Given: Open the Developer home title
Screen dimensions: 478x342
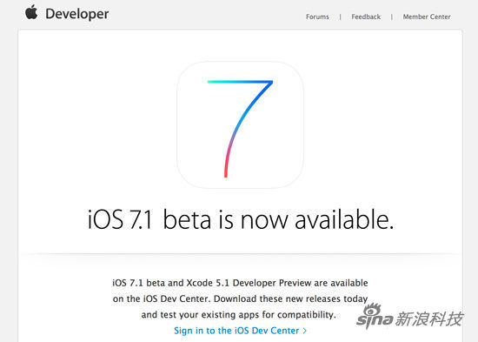Looking at the screenshot, I should coord(77,14).
